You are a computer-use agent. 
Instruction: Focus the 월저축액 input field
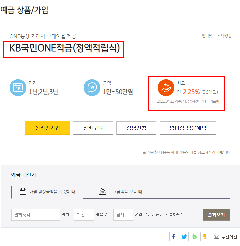[35, 215]
